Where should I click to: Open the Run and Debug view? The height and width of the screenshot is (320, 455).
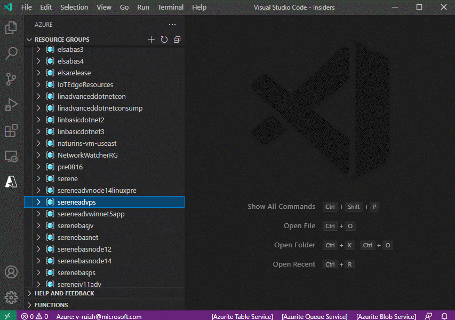[11, 105]
